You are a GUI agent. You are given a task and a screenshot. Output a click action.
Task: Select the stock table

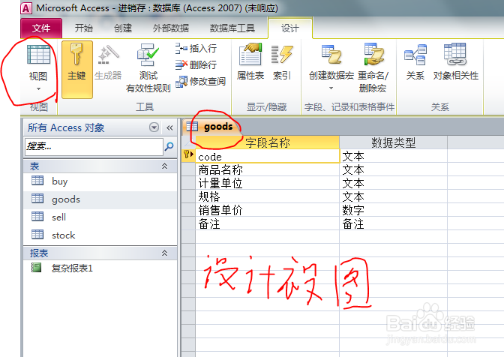coord(100,235)
